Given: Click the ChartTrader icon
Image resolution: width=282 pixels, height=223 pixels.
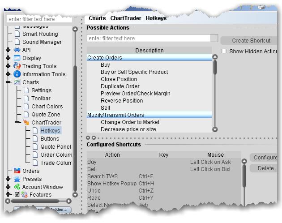Looking at the screenshot, I should (x=26, y=123).
